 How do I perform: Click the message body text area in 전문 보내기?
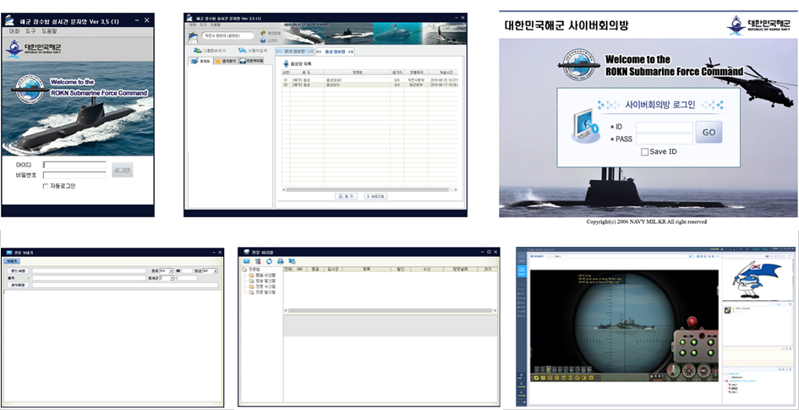pyautogui.click(x=112, y=347)
